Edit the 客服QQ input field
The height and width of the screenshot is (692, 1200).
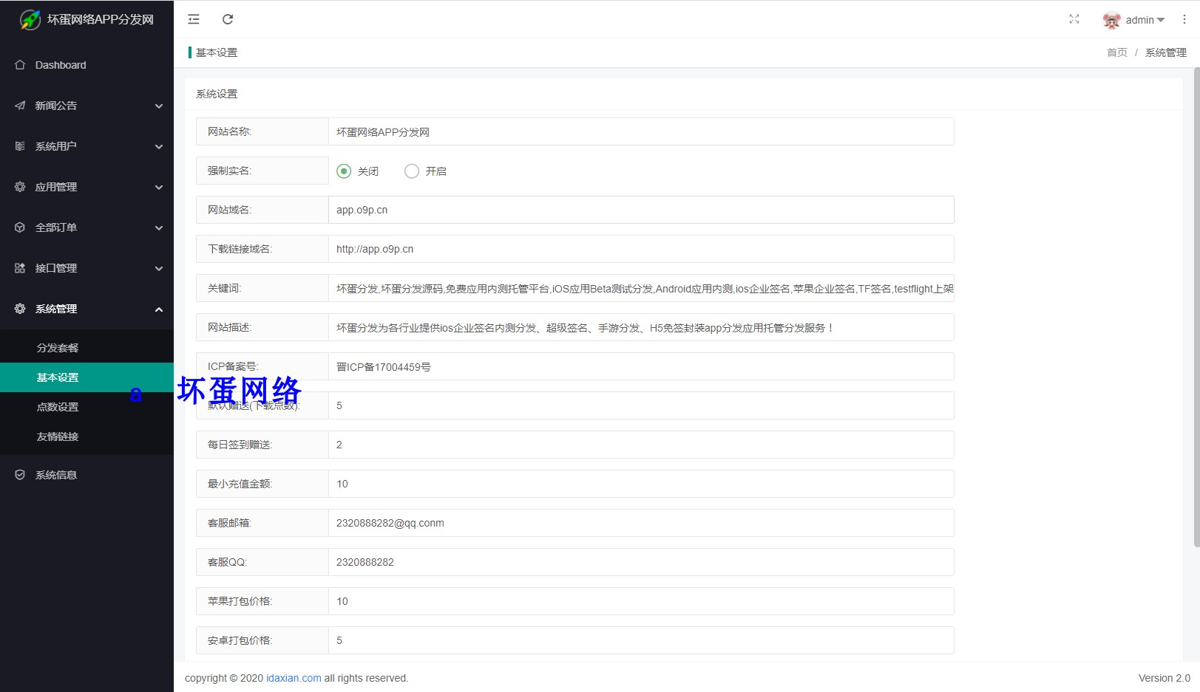point(641,562)
